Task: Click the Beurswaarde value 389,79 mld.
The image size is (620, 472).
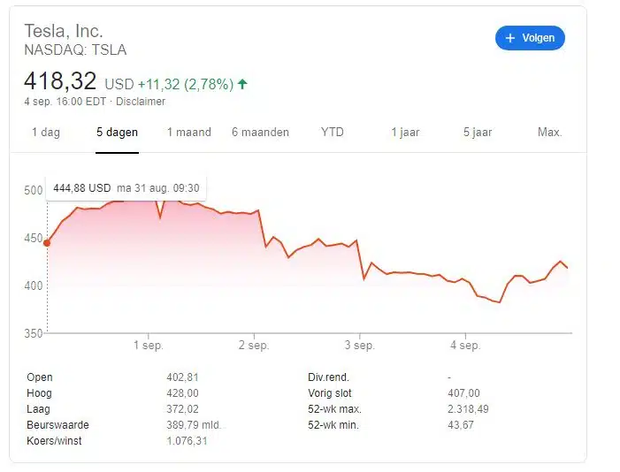Action: pyautogui.click(x=194, y=425)
